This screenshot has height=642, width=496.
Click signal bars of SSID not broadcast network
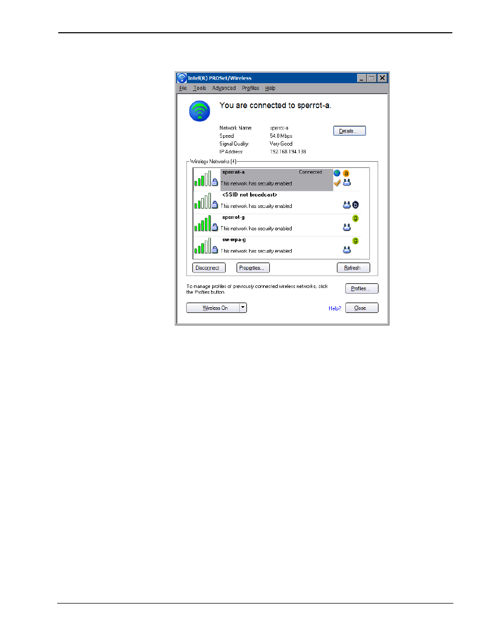[202, 201]
